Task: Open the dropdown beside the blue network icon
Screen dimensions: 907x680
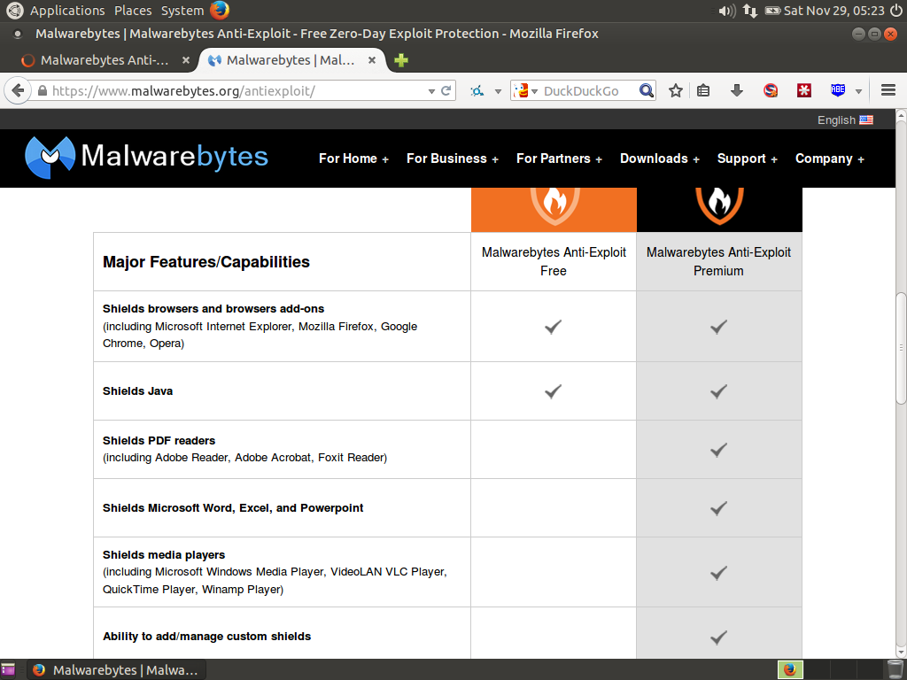Action: (x=498, y=91)
